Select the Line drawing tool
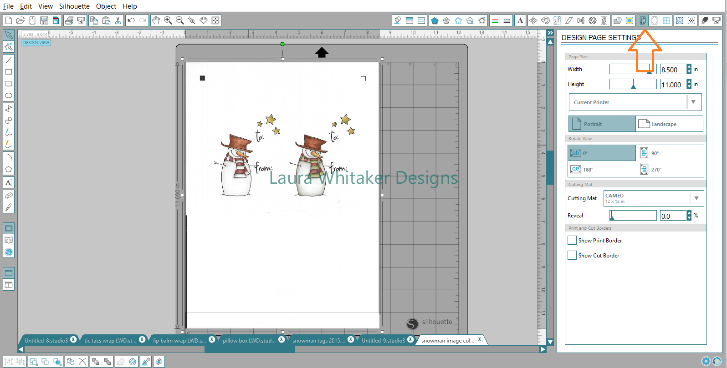 [8, 60]
